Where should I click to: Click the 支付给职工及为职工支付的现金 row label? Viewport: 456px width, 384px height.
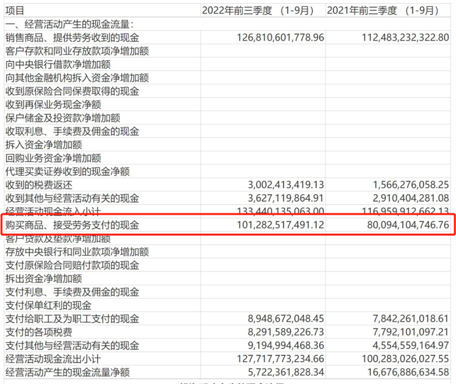[71, 319]
